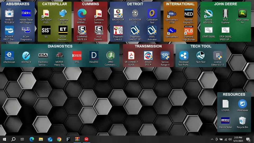Image resolution: width=254 pixels, height=143 pixels.
Task: Launch Caterpillar SIS 2.0 icon
Action: tap(63, 16)
